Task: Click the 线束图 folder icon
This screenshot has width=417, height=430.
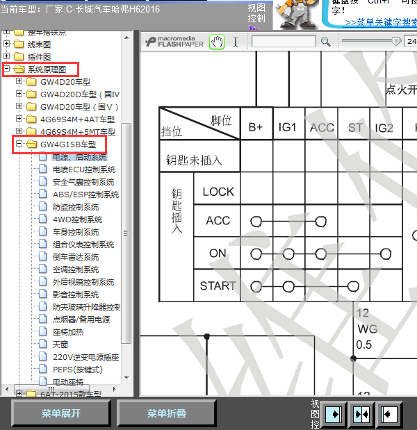Action: click(x=19, y=44)
